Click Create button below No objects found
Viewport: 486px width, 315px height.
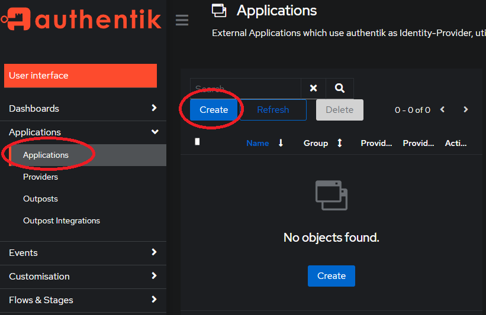(x=331, y=276)
